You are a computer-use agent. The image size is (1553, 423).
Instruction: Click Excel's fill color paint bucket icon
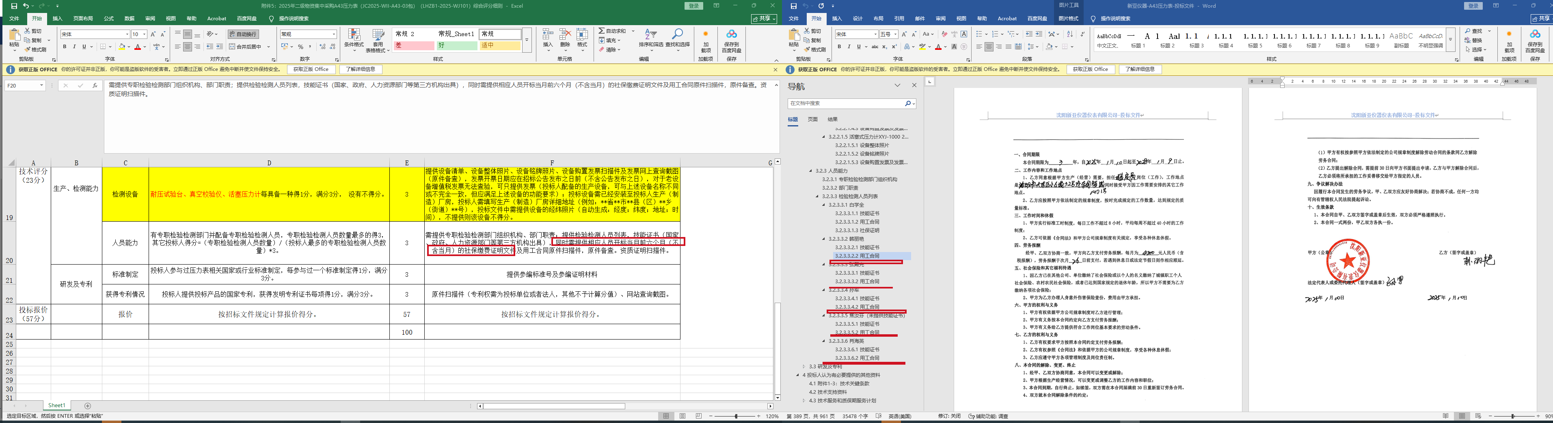point(122,46)
